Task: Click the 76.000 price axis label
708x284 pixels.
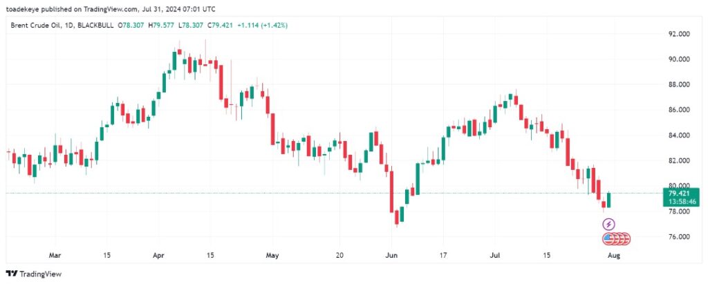Action: tap(679, 237)
